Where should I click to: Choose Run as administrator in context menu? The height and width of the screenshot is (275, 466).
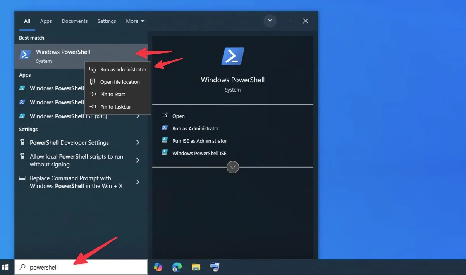point(118,70)
